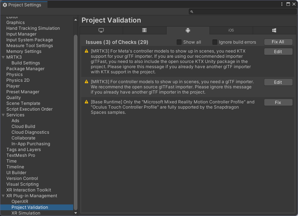
Task: Enable the Show all checkbox
Action: tap(179, 42)
